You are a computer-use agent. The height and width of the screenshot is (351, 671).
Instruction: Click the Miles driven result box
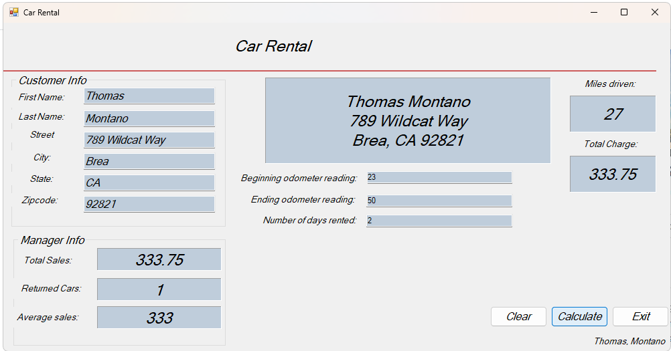tap(612, 114)
